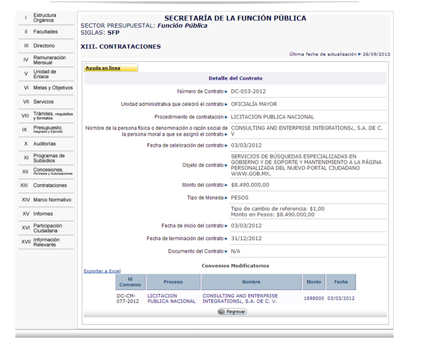Select Facultades menu item
Image resolution: width=422 pixels, height=344 pixels.
click(45, 32)
